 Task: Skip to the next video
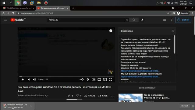29,79
